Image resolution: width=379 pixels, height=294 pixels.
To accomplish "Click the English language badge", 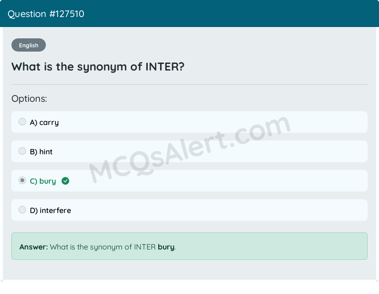I will (x=28, y=45).
